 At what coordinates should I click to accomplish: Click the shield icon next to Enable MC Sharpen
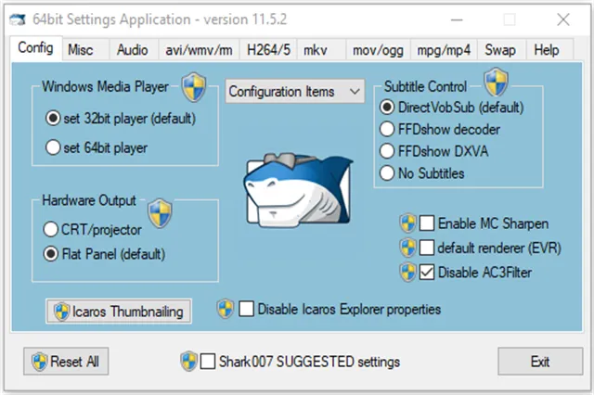408,223
